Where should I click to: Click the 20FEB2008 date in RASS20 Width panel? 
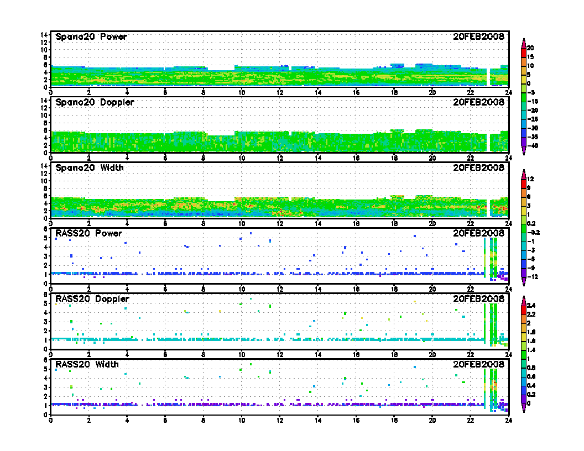coord(478,364)
